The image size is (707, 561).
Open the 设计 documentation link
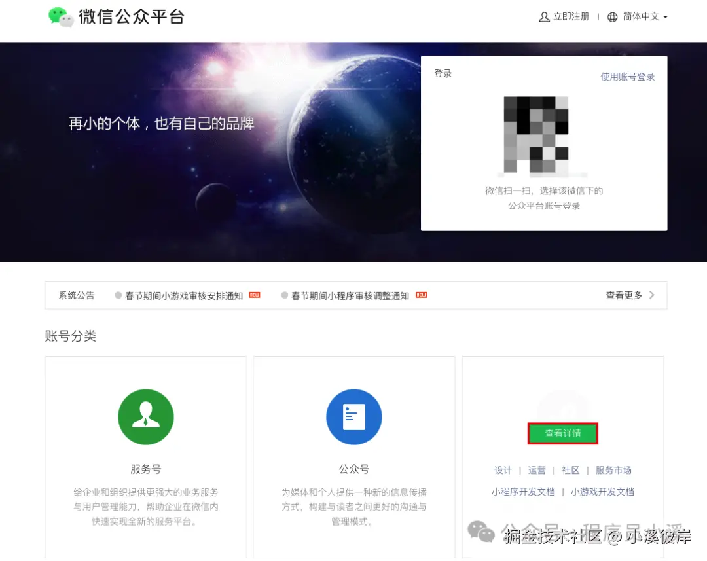tap(503, 470)
